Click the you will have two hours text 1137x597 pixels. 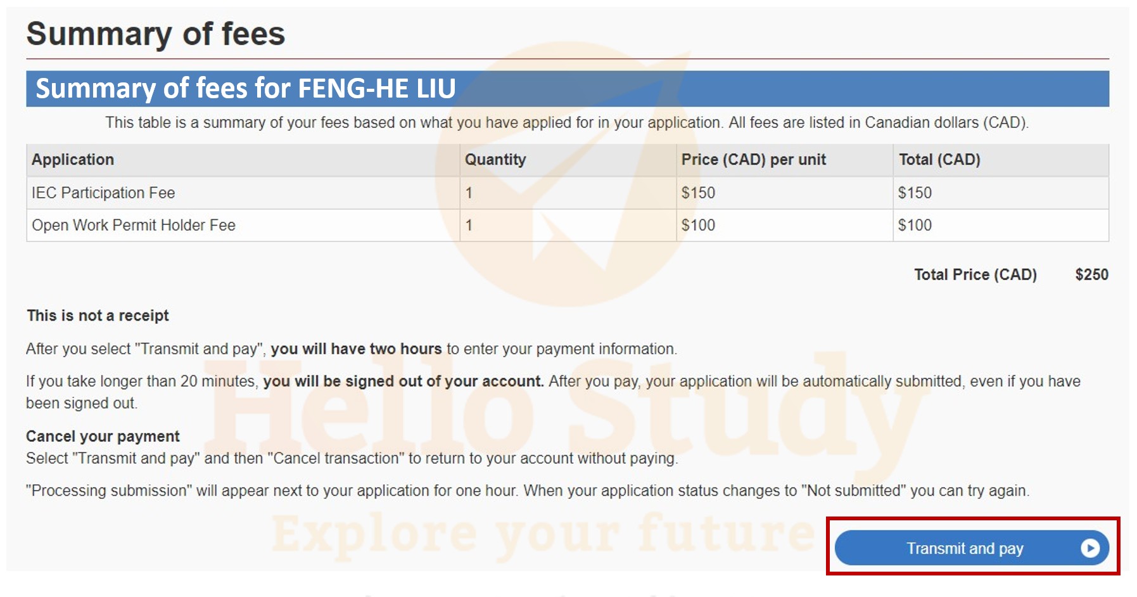pos(356,349)
